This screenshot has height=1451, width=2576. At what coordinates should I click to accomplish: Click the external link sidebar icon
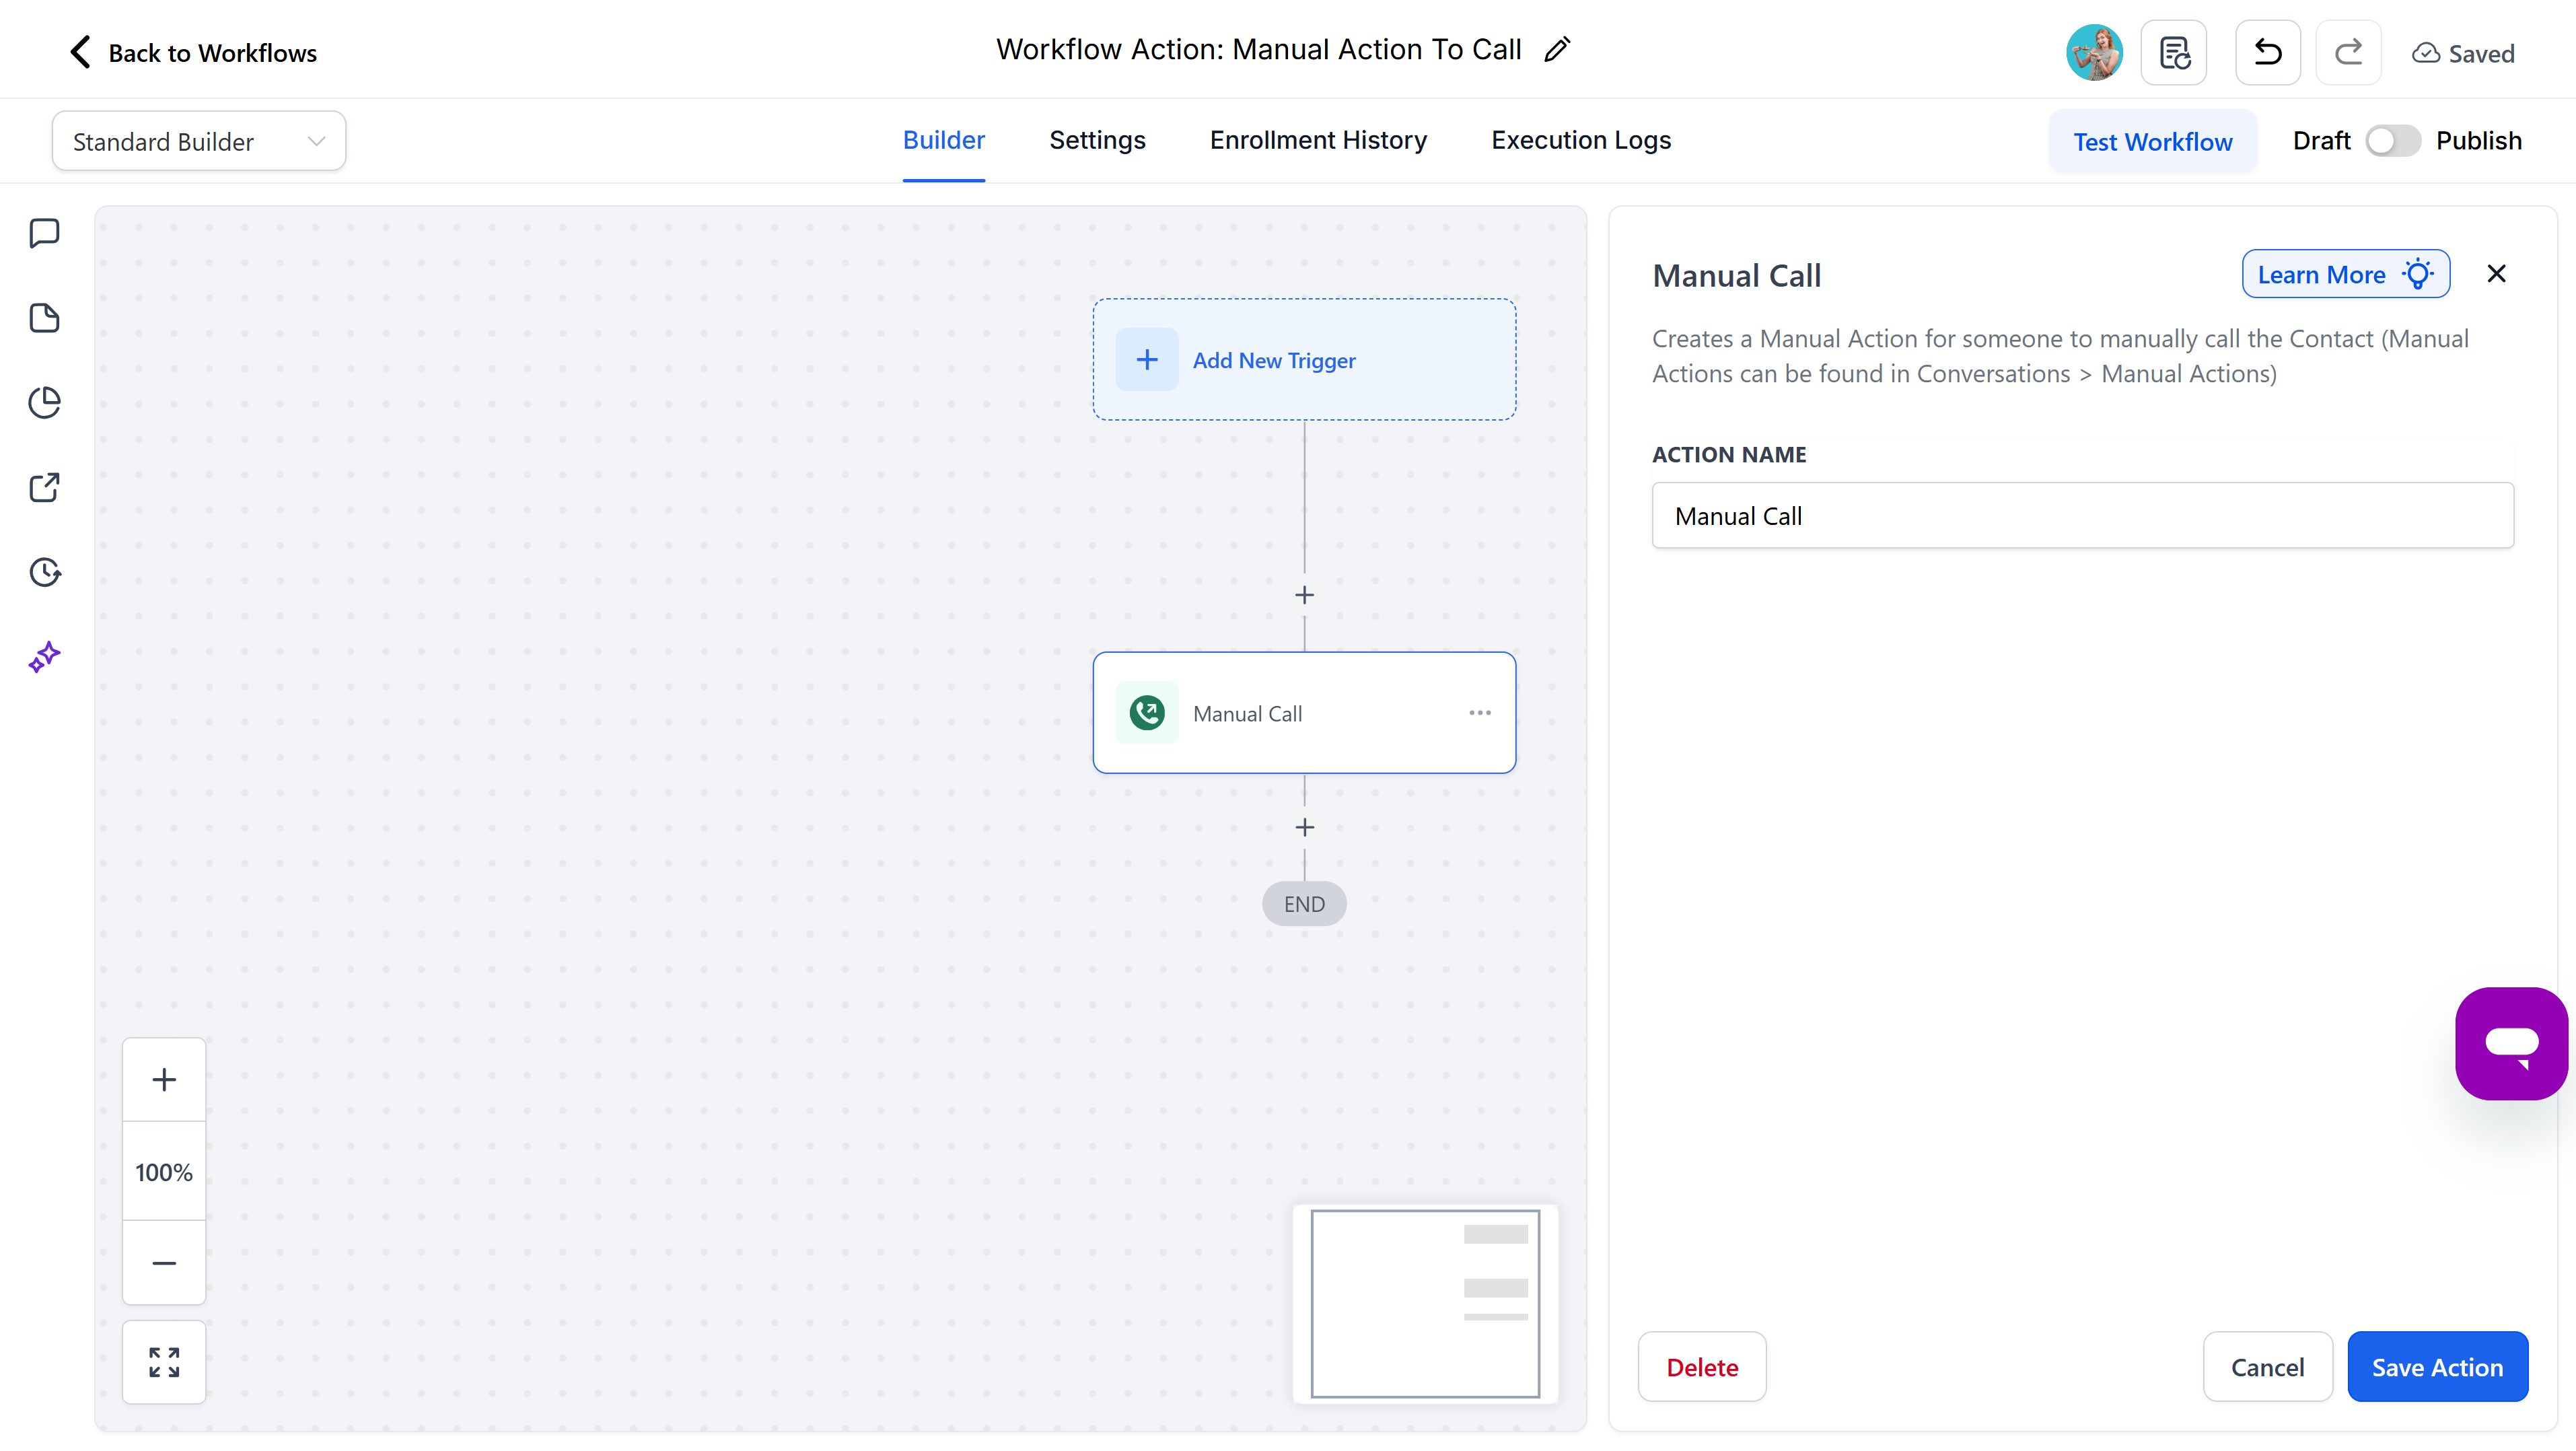(45, 487)
